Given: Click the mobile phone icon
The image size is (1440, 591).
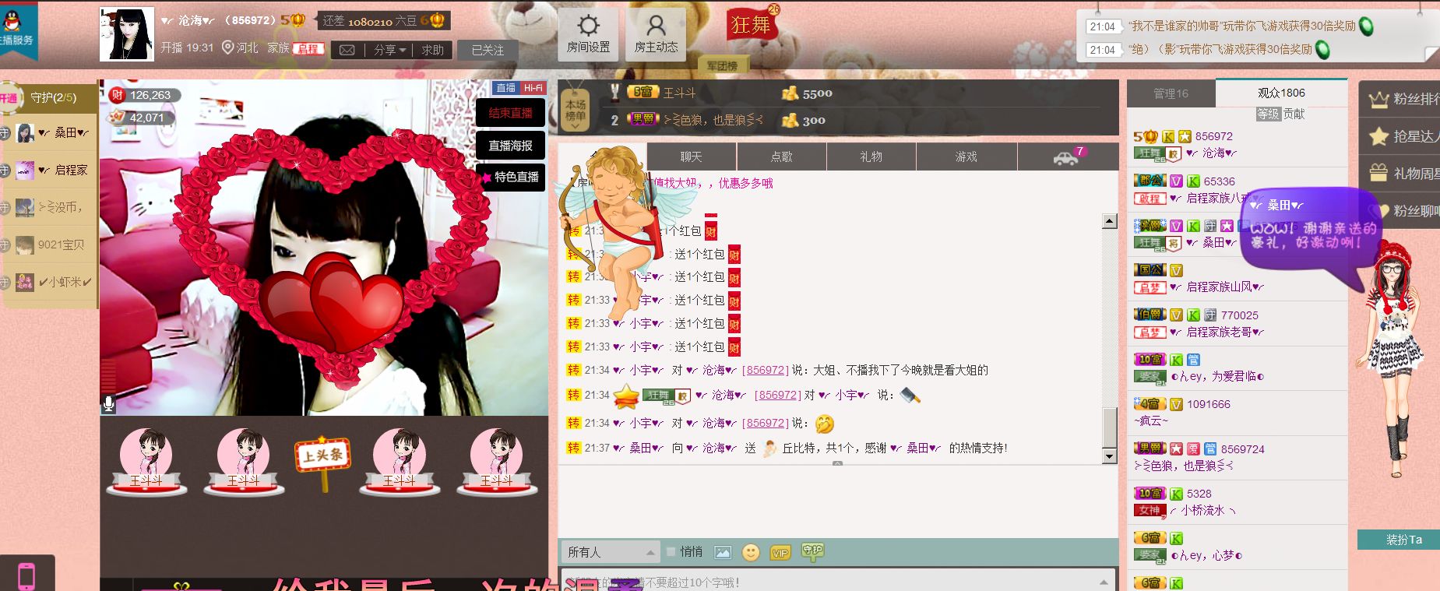Looking at the screenshot, I should coord(26,575).
